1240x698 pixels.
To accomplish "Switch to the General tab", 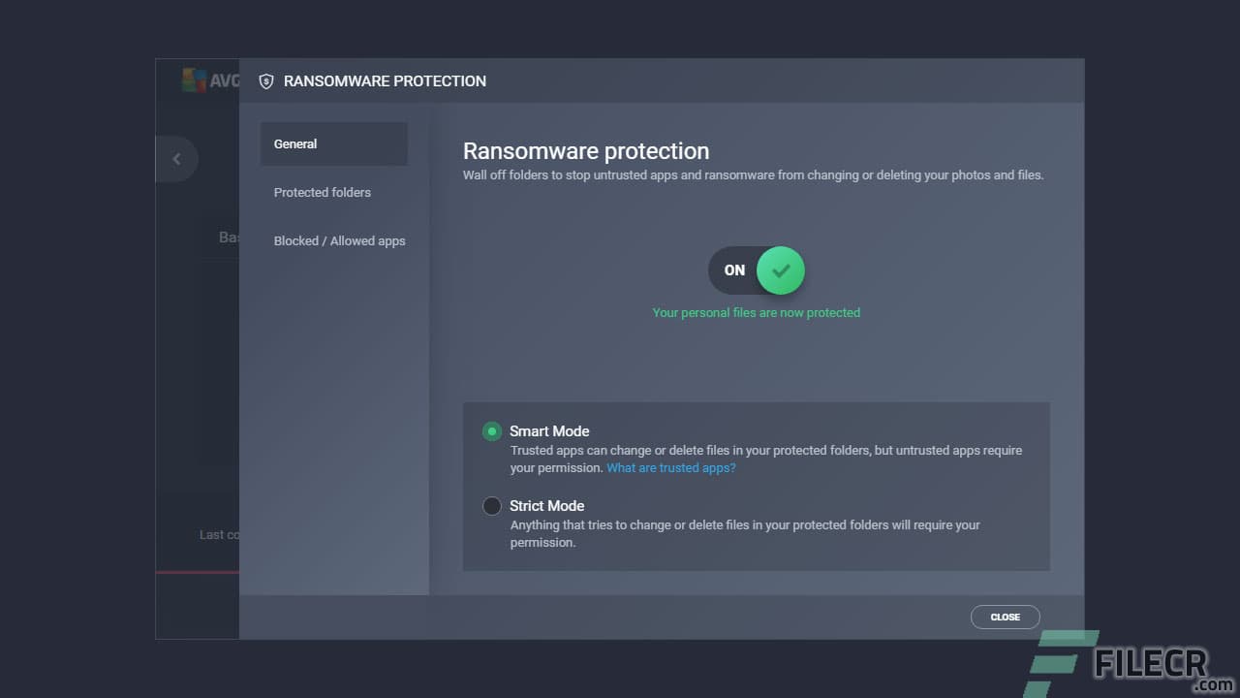I will click(x=295, y=143).
